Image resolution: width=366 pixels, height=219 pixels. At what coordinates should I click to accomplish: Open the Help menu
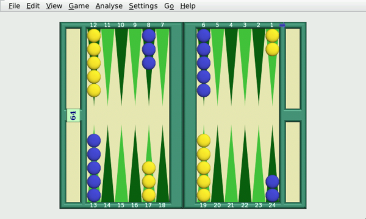click(188, 6)
